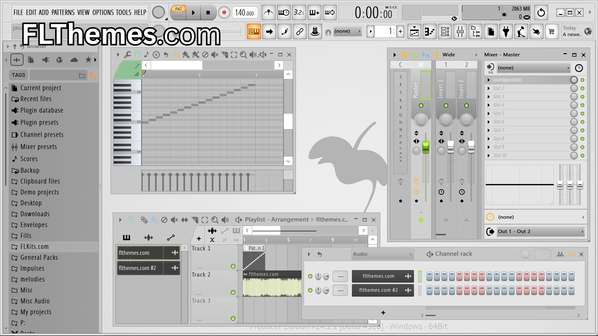Screen dimensions: 598x336
Task: Open channel rack graph editor icon
Action: (x=560, y=254)
